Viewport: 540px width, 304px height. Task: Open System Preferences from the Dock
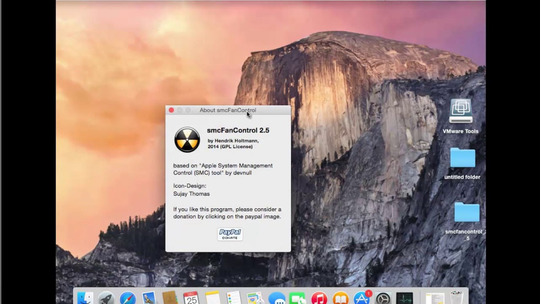coord(383,298)
